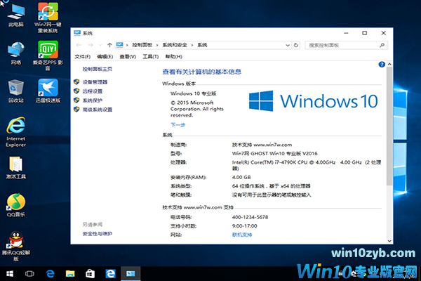The image size is (421, 281).
Task: Click 控制面板 breadcrumb in address bar
Action: click(142, 45)
